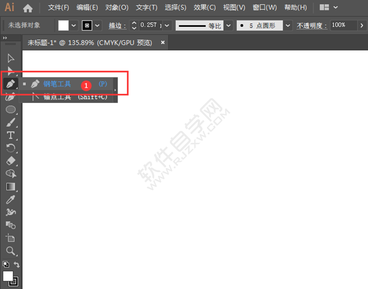
Task: Select the Eraser tool
Action: (x=11, y=161)
